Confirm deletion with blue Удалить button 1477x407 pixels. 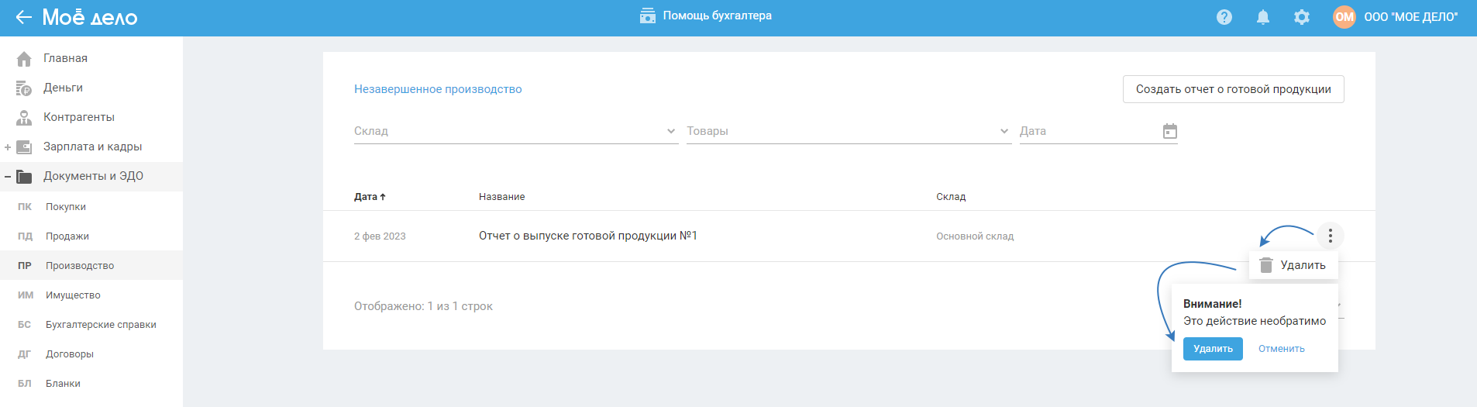click(1213, 349)
